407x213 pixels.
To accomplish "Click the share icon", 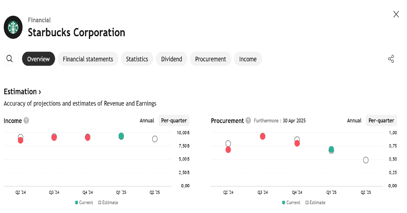I will 391,59.
